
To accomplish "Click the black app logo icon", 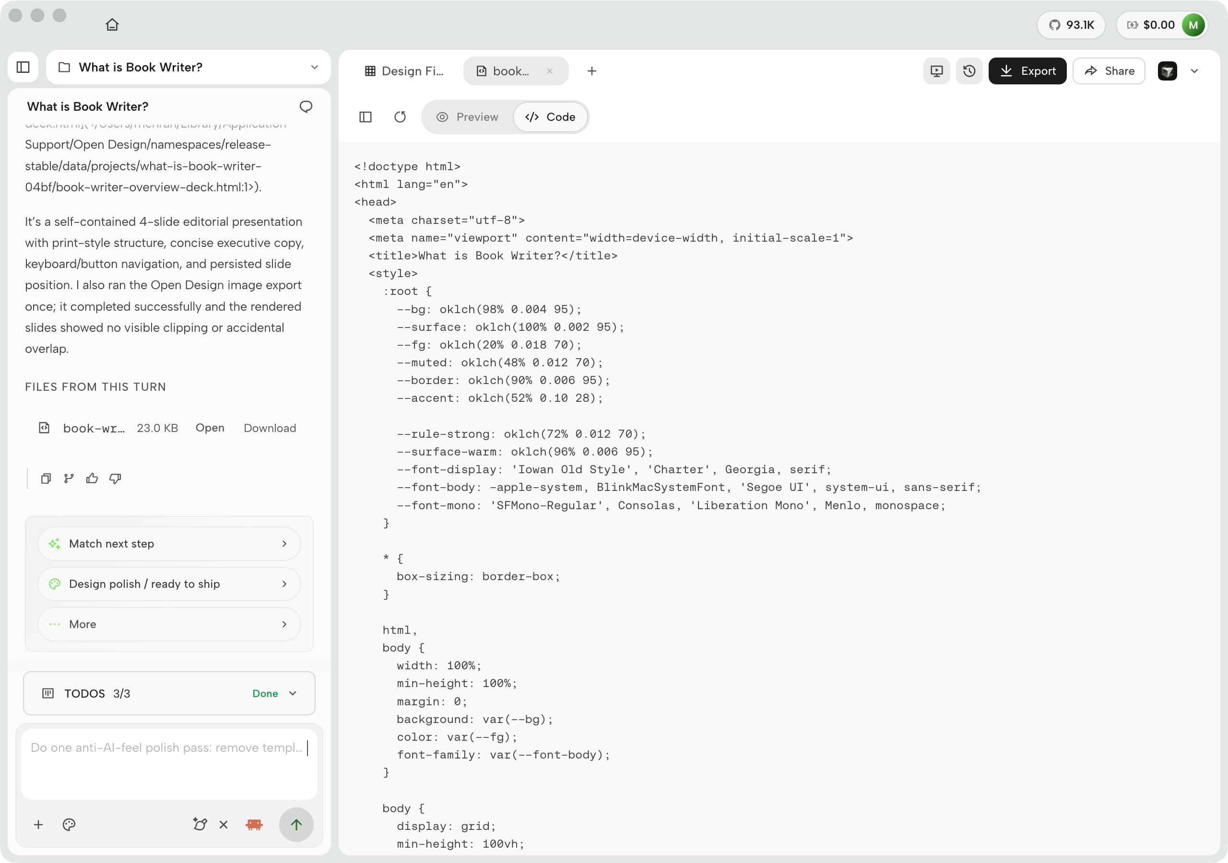I will coord(1167,71).
